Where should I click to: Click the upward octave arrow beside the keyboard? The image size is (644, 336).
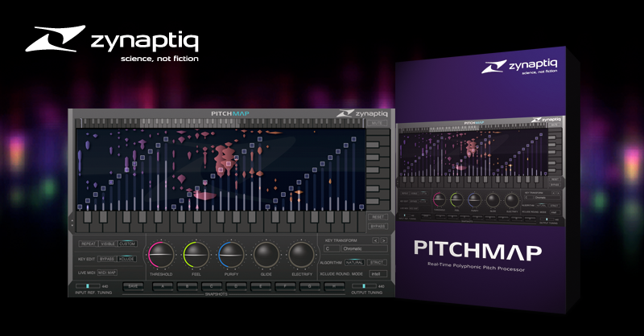72,220
